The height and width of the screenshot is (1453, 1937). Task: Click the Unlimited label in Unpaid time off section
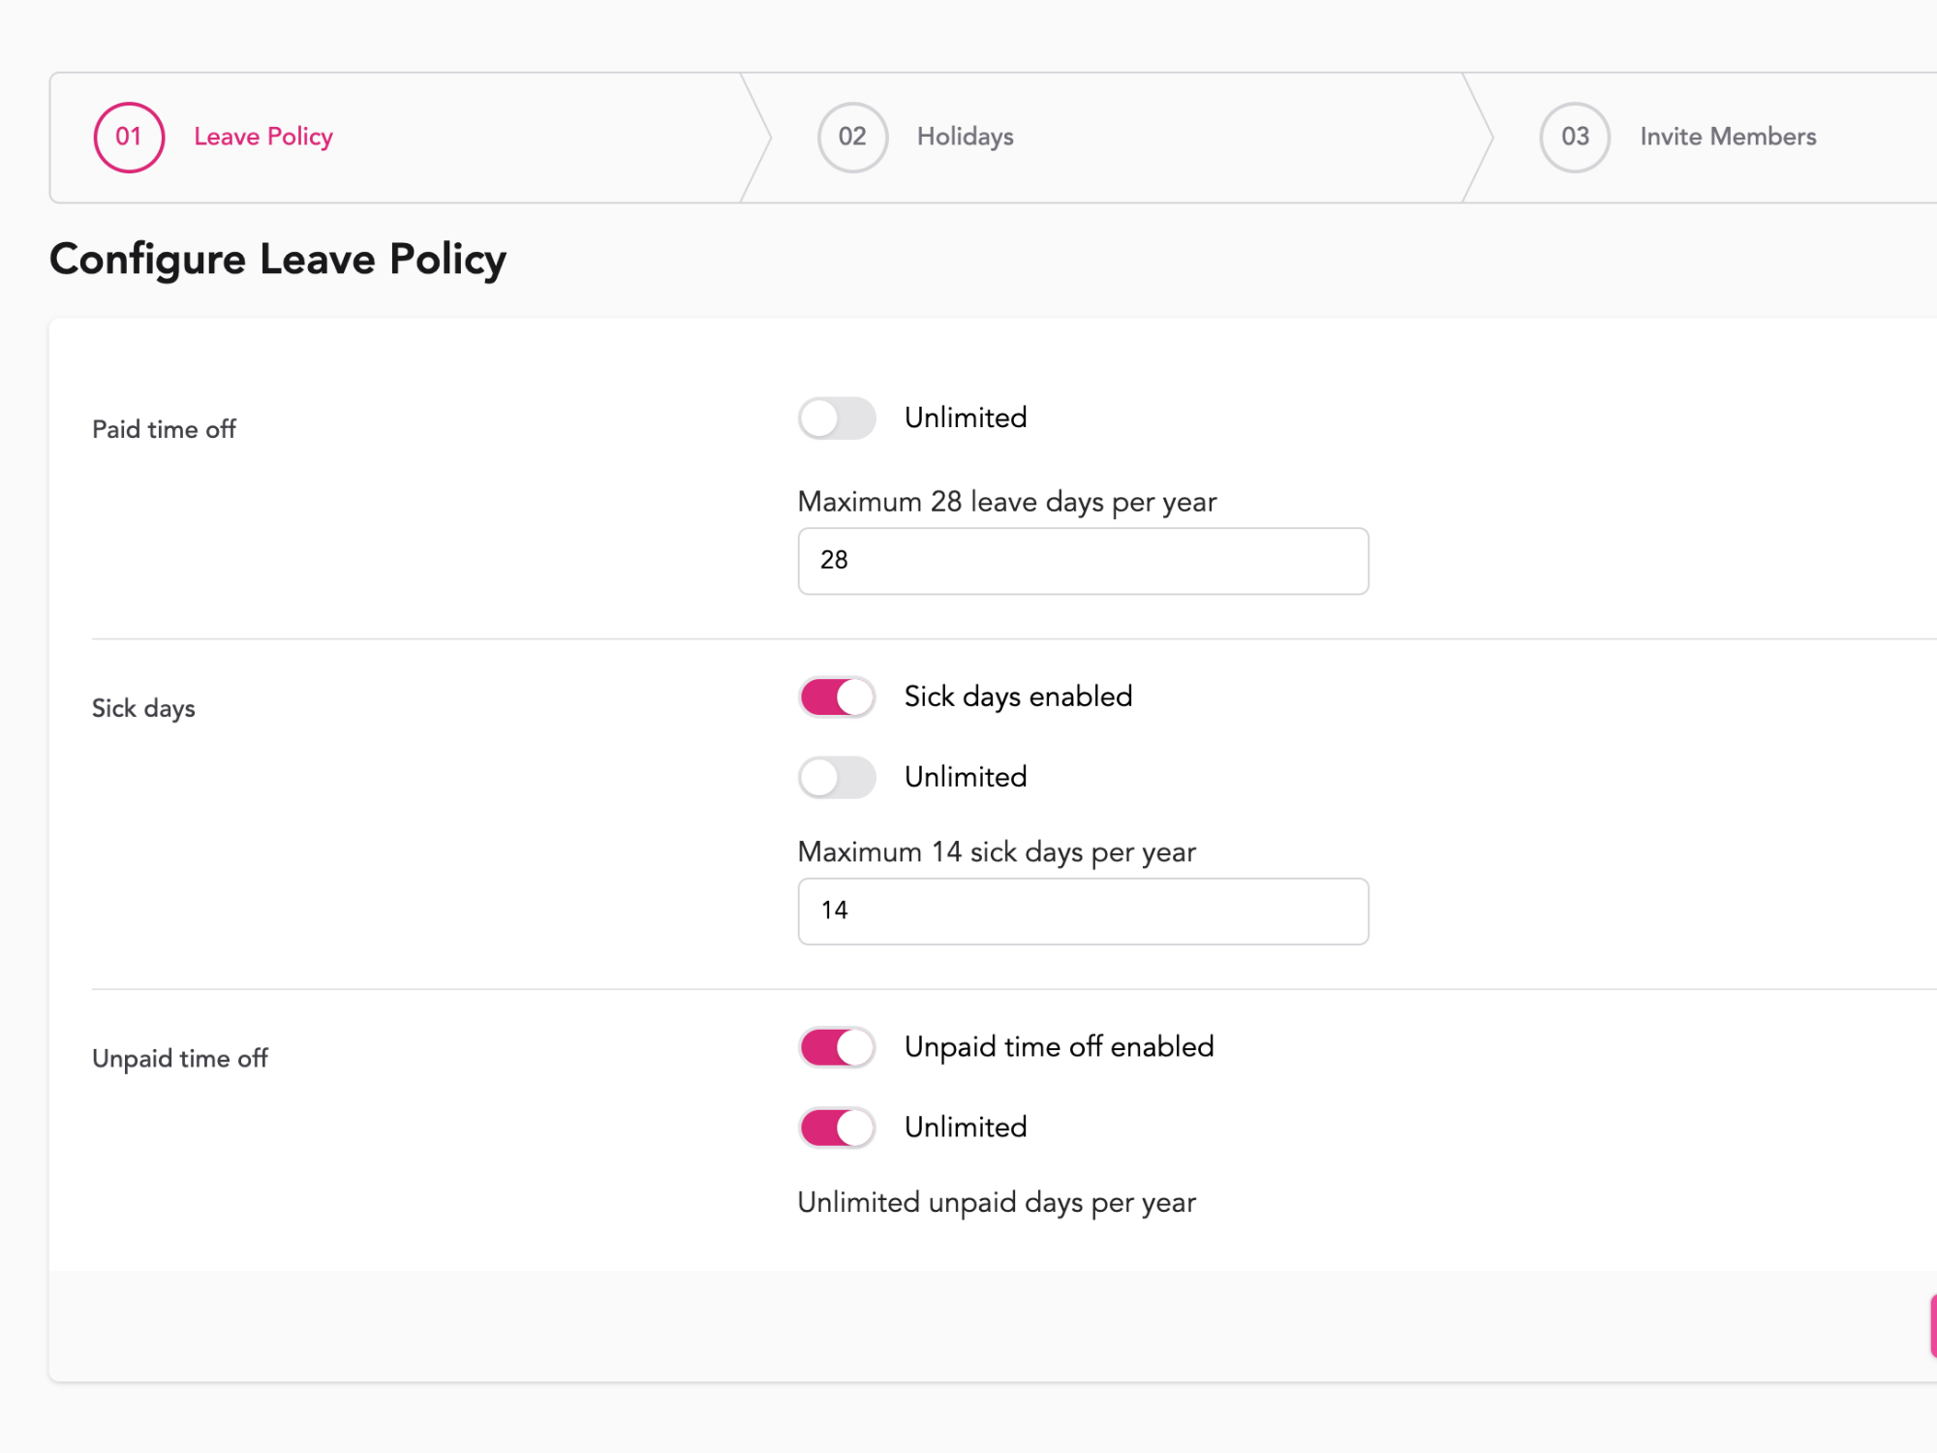(x=965, y=1128)
